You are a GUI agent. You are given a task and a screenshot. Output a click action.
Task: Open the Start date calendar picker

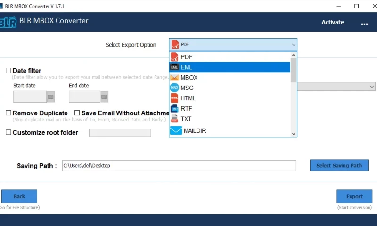tap(51, 97)
